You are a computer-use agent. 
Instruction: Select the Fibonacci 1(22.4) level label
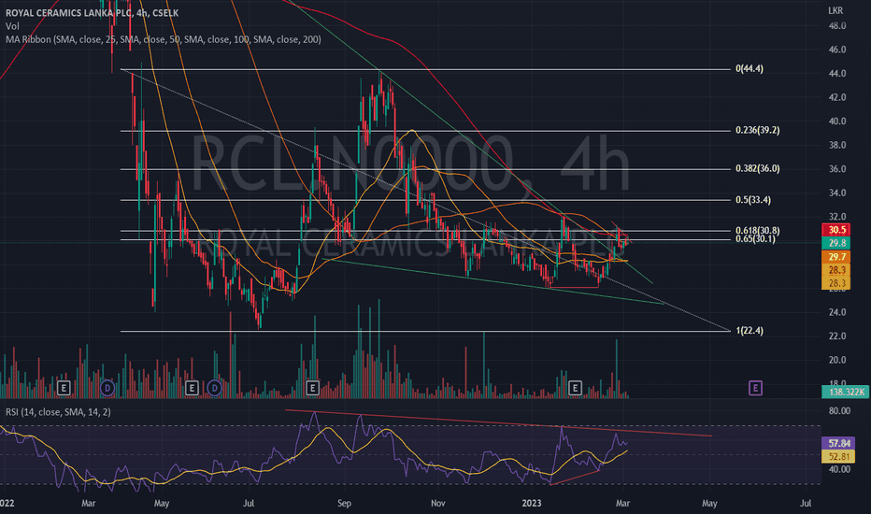click(x=750, y=331)
